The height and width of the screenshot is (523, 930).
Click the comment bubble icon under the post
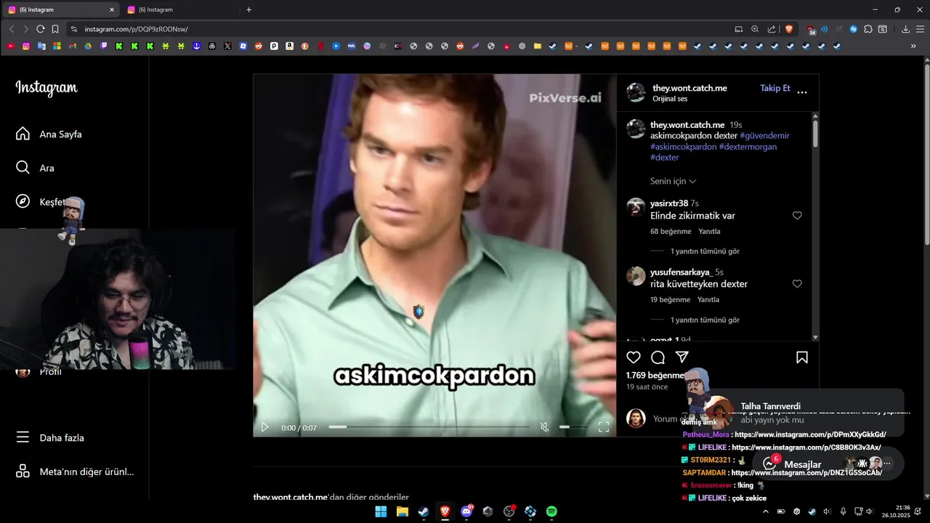click(658, 357)
